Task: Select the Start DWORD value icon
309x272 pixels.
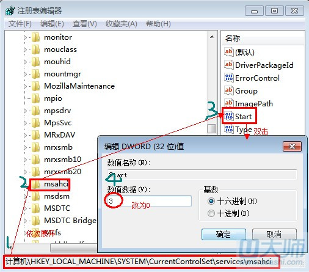Action: 229,117
